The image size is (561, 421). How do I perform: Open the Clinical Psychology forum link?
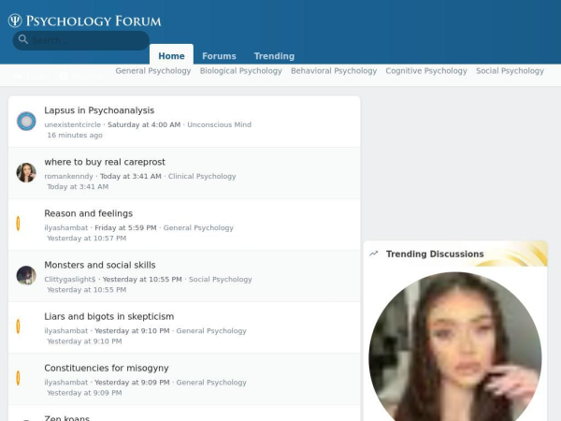click(x=202, y=176)
